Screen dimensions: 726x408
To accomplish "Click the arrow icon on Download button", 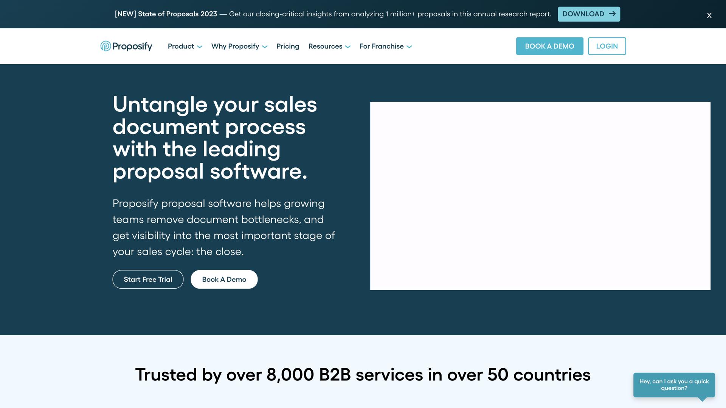I will click(x=612, y=14).
